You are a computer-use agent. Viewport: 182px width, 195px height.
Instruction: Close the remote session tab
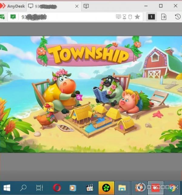click(77, 6)
